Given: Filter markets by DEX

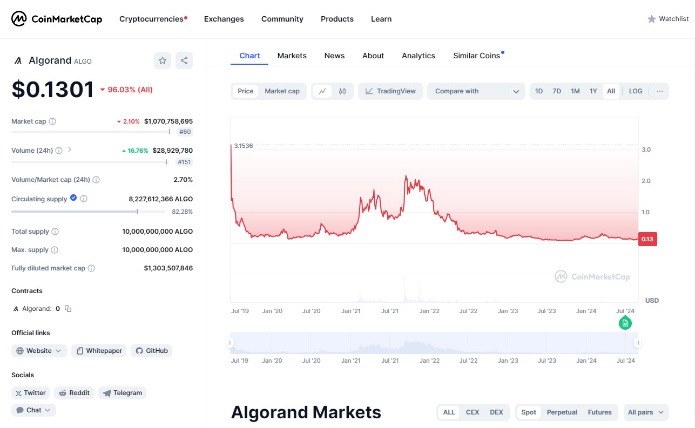Looking at the screenshot, I should tap(496, 412).
